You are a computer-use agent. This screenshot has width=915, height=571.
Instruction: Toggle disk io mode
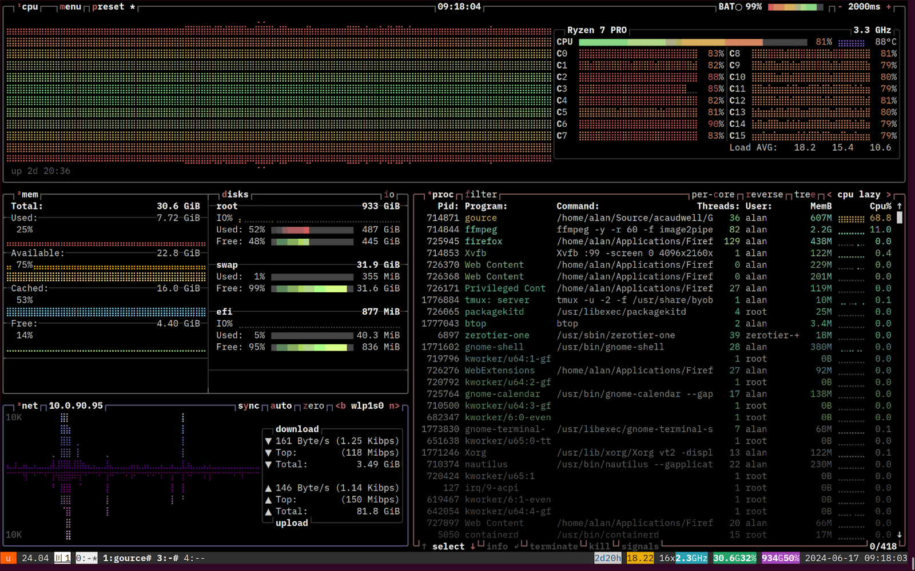389,195
